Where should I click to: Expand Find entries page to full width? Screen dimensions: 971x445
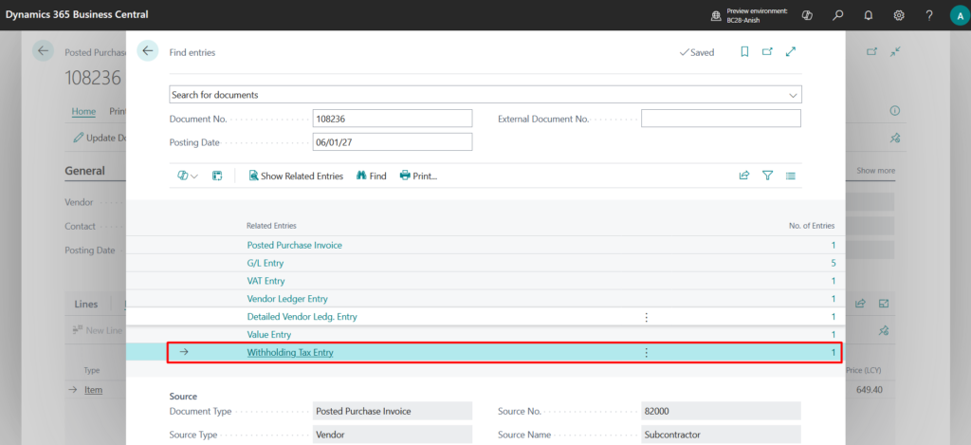(x=791, y=52)
